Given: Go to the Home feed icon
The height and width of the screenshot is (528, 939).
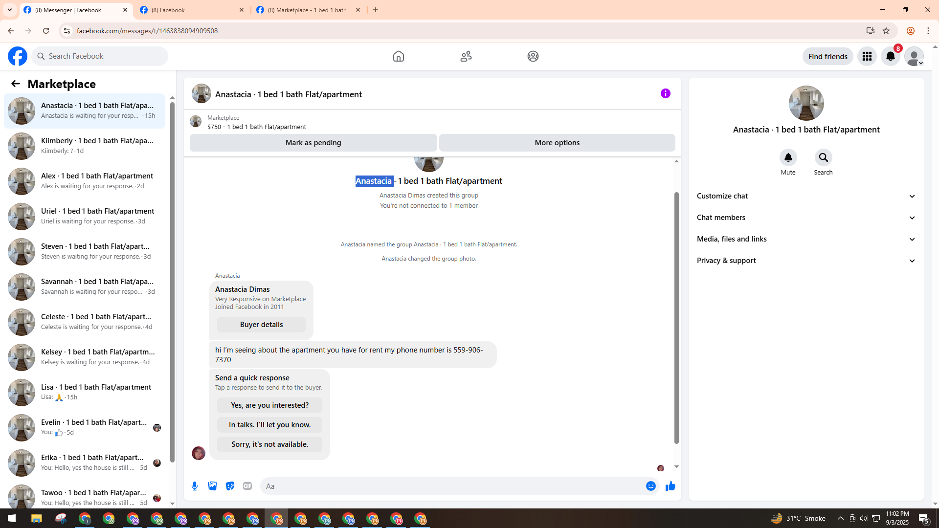Looking at the screenshot, I should coord(399,56).
